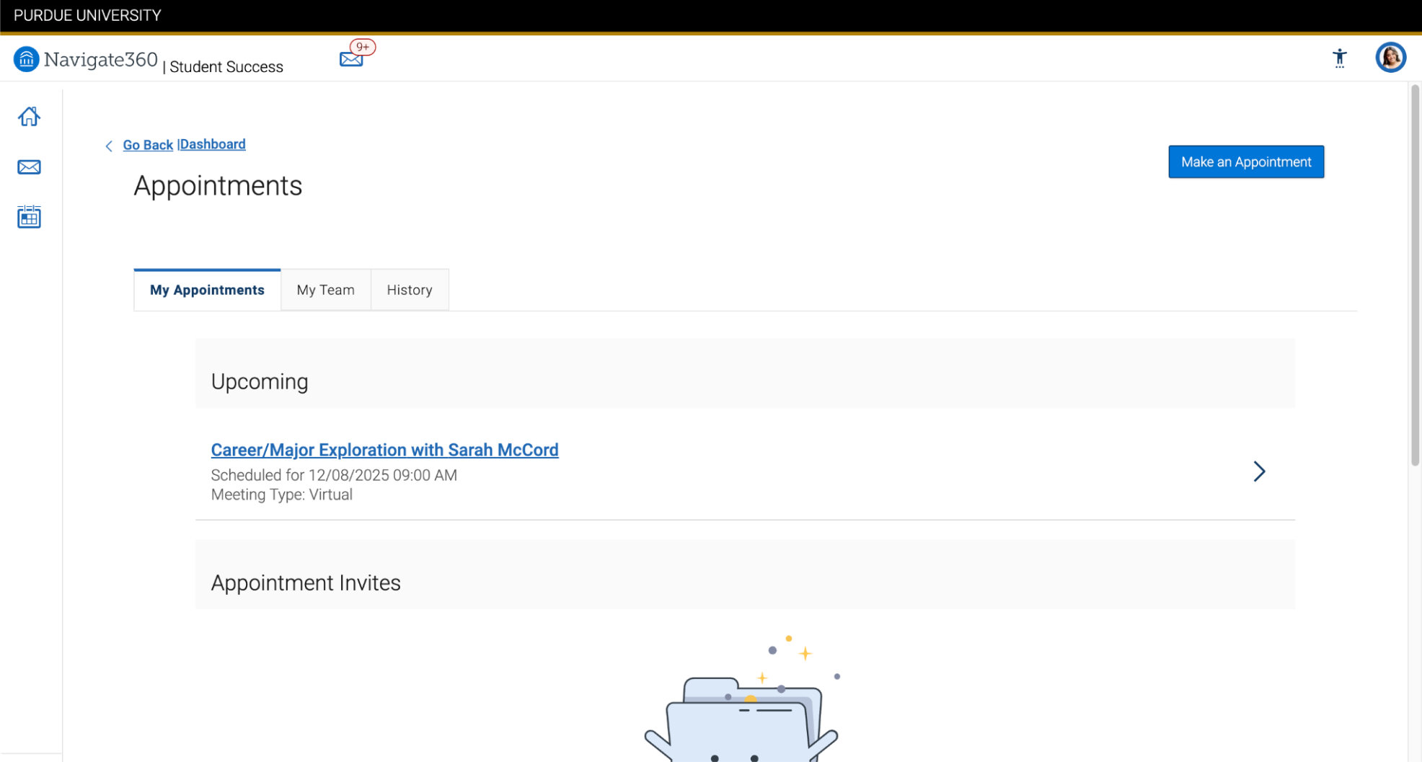Click the red 9+ unread badge
Screen dimensions: 1422x762
(363, 47)
